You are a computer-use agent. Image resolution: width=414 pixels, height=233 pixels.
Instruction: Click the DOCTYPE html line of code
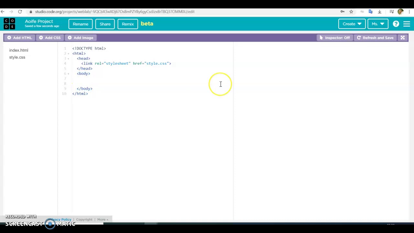[x=89, y=49]
